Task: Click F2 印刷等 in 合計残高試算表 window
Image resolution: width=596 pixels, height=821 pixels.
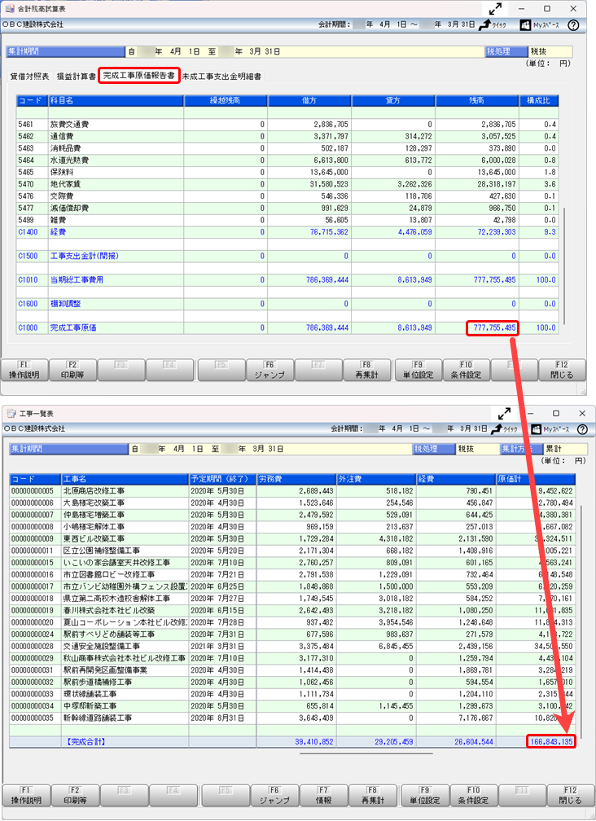Action: pyautogui.click(x=72, y=370)
